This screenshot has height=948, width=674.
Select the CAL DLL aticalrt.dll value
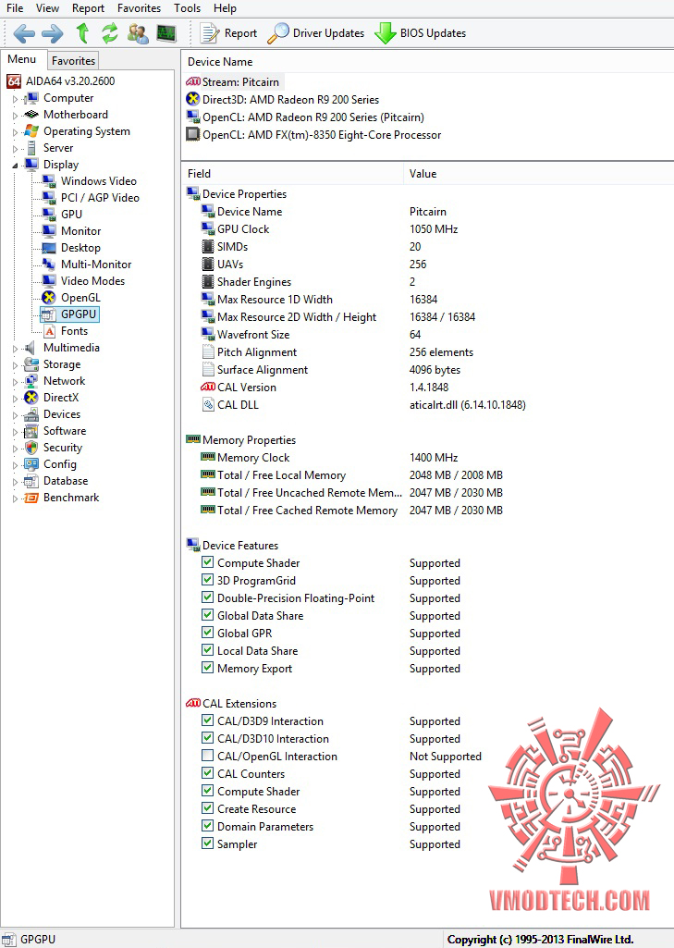pyautogui.click(x=467, y=404)
